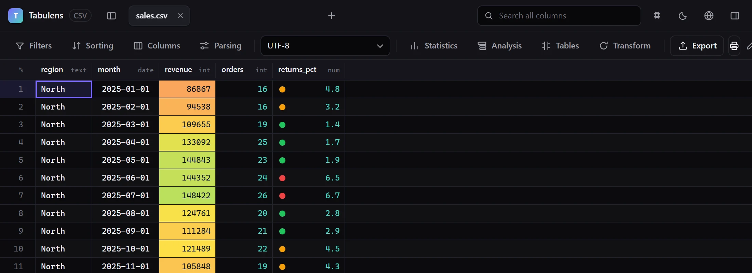Screen dimensions: 752x273
Task: Click the orders column header
Action: coord(244,70)
